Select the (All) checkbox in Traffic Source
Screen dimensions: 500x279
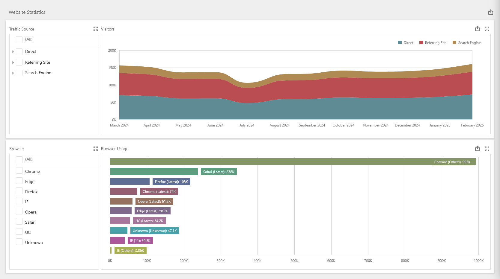(19, 39)
